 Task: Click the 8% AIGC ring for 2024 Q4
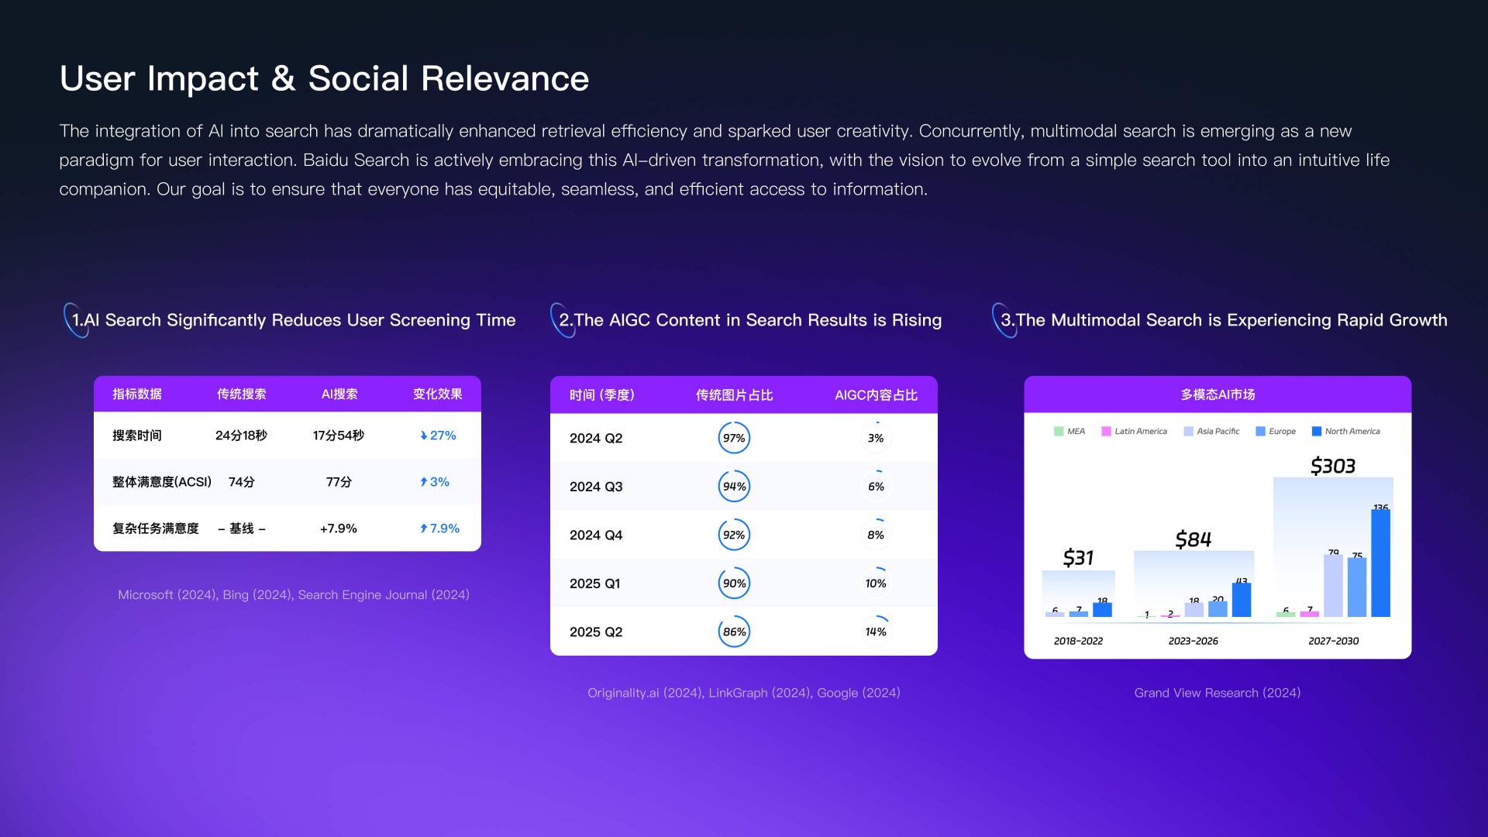876,535
